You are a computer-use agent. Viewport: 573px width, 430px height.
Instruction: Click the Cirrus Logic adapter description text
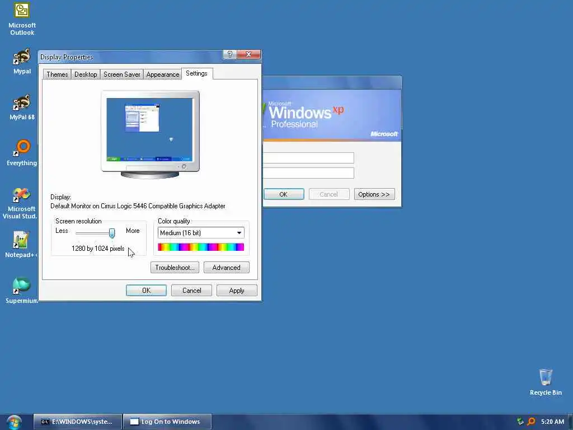click(138, 206)
